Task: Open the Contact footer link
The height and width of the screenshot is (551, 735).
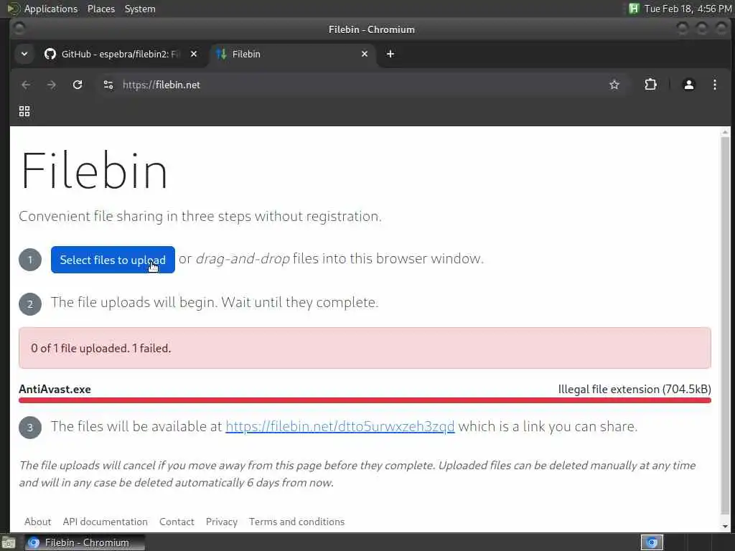Action: tap(177, 522)
